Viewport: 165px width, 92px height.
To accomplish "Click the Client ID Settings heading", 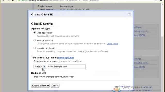I will point(42,24).
